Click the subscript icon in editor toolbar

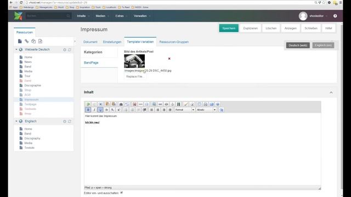point(112,109)
